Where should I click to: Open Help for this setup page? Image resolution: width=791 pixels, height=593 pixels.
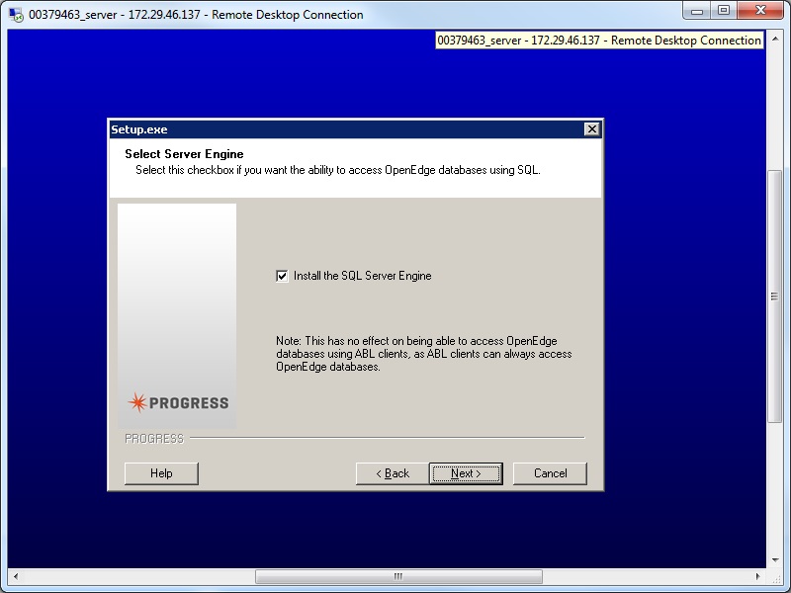pos(161,473)
